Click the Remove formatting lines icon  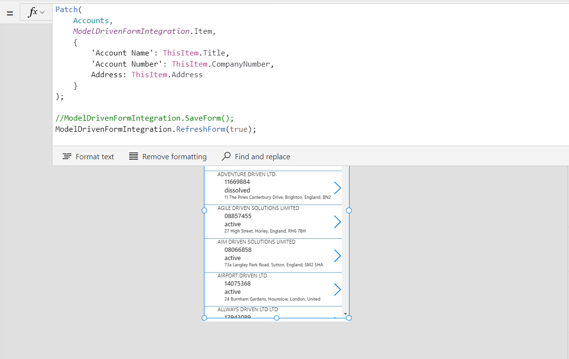point(134,156)
